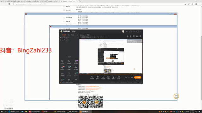Open the settings gear beside start button
This screenshot has height=113, width=202.
click(x=132, y=78)
